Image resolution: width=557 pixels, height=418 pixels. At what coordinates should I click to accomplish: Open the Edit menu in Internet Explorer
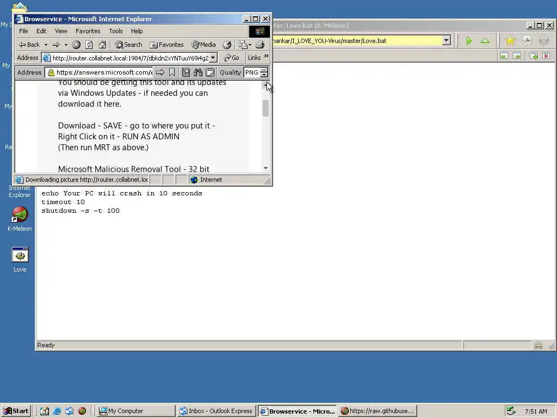pos(41,31)
